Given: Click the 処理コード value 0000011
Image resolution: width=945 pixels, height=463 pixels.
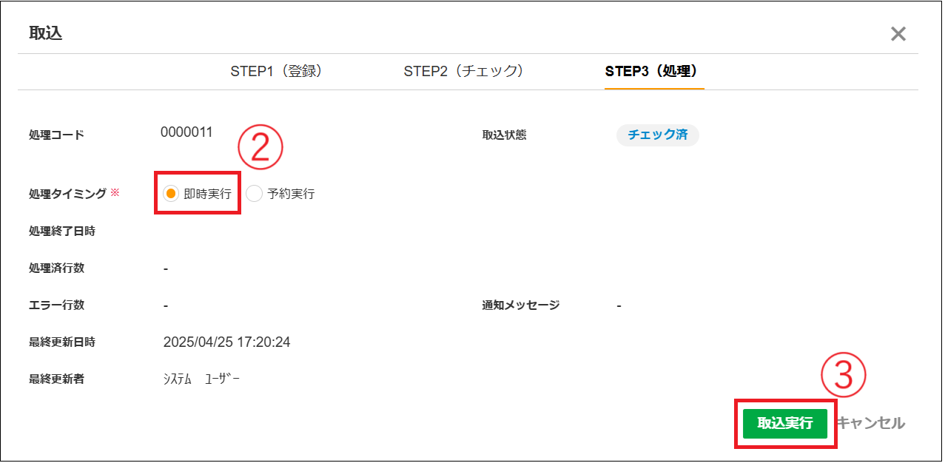Looking at the screenshot, I should 186,132.
